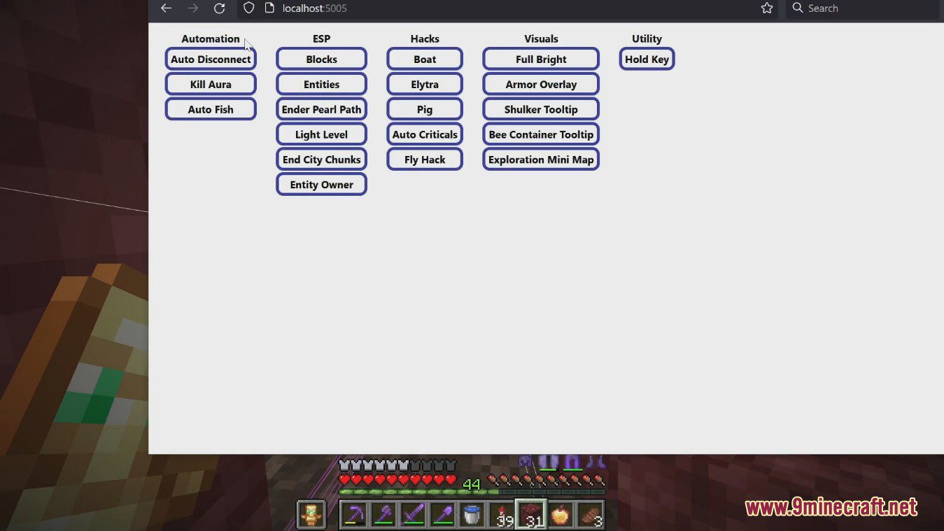944x531 pixels.
Task: Select the water bucket hotbar slot
Action: coord(472,515)
